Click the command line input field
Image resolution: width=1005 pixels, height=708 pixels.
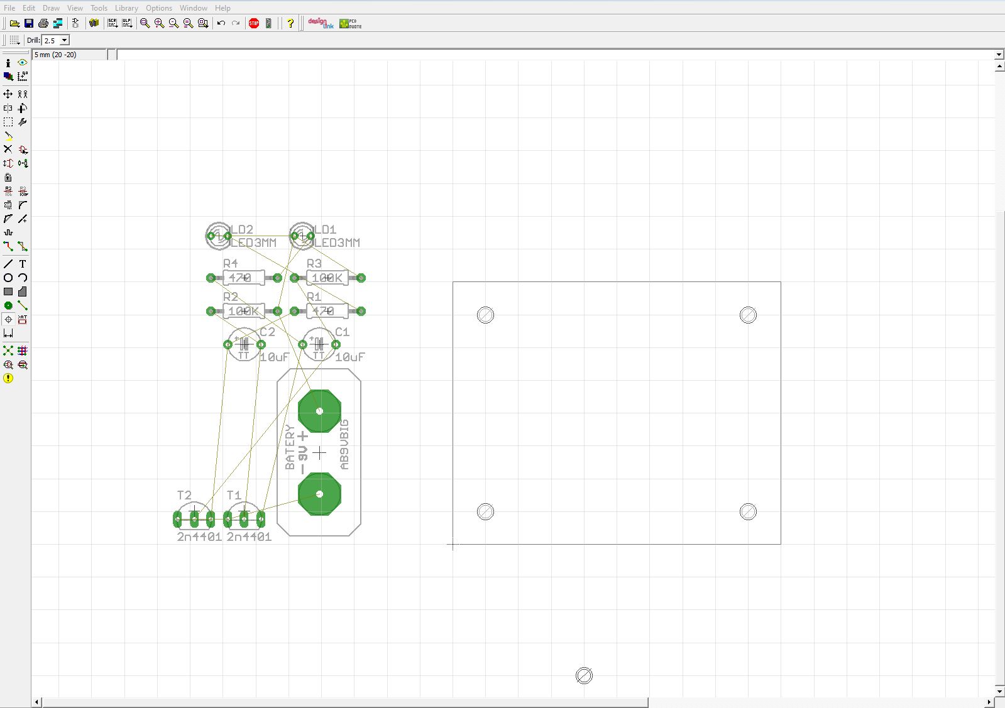pyautogui.click(x=556, y=55)
